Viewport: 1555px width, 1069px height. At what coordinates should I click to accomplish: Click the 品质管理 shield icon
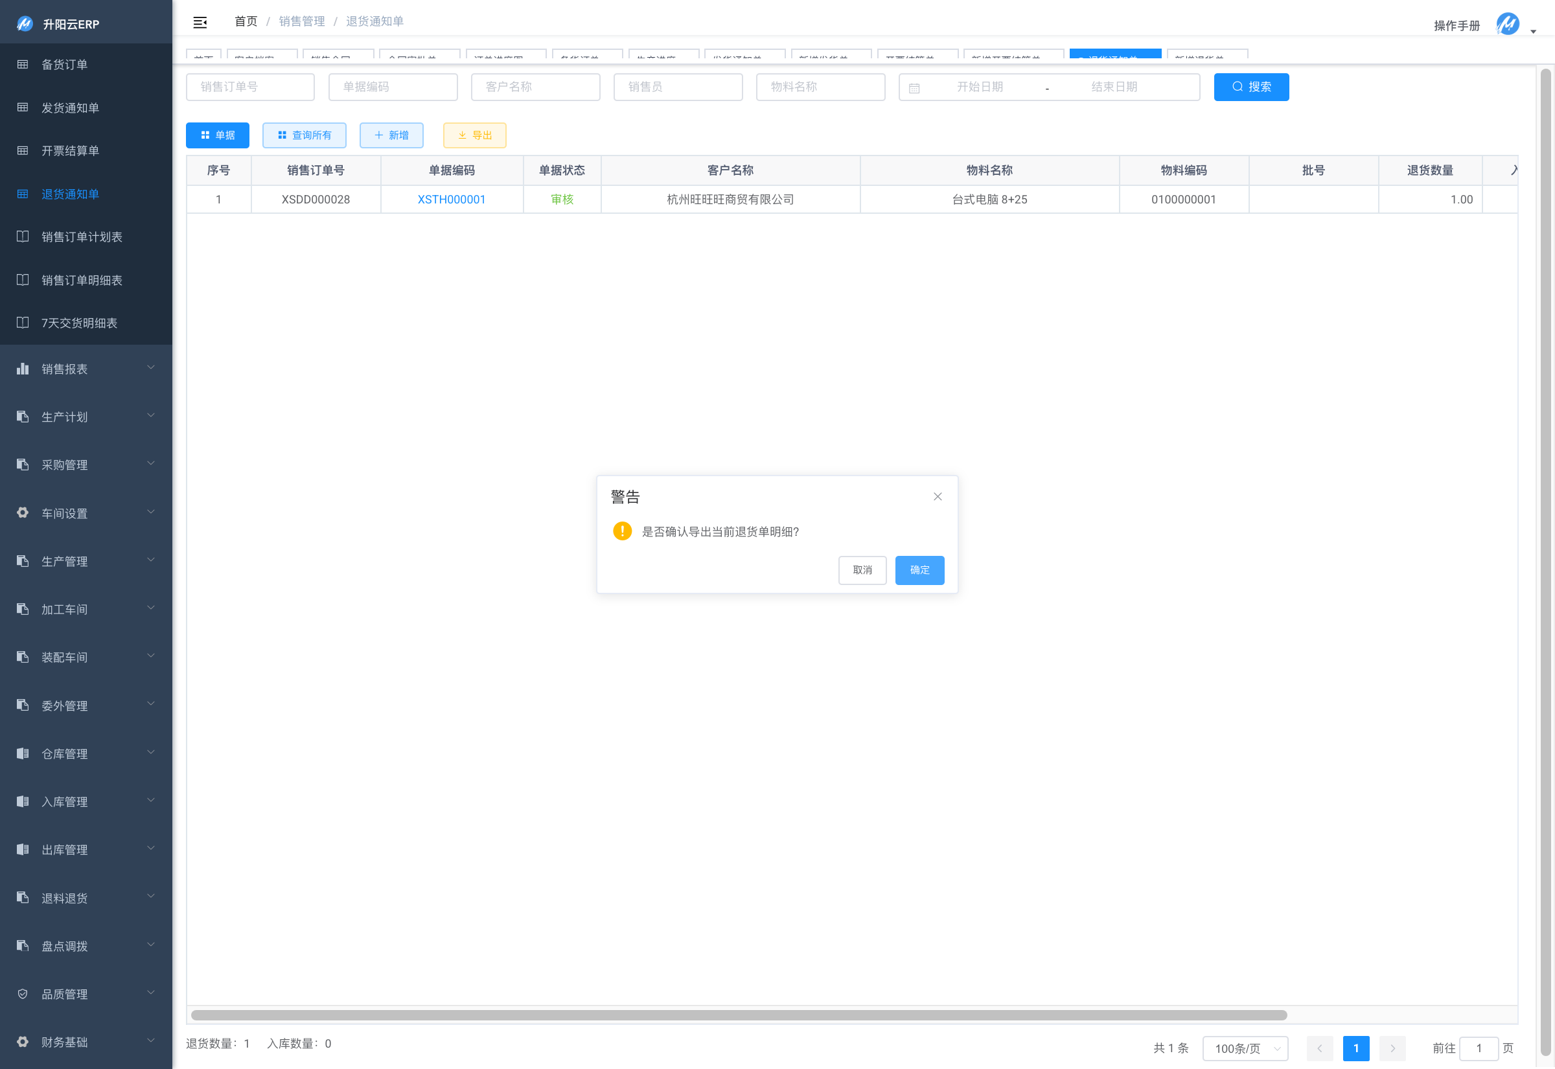click(23, 993)
